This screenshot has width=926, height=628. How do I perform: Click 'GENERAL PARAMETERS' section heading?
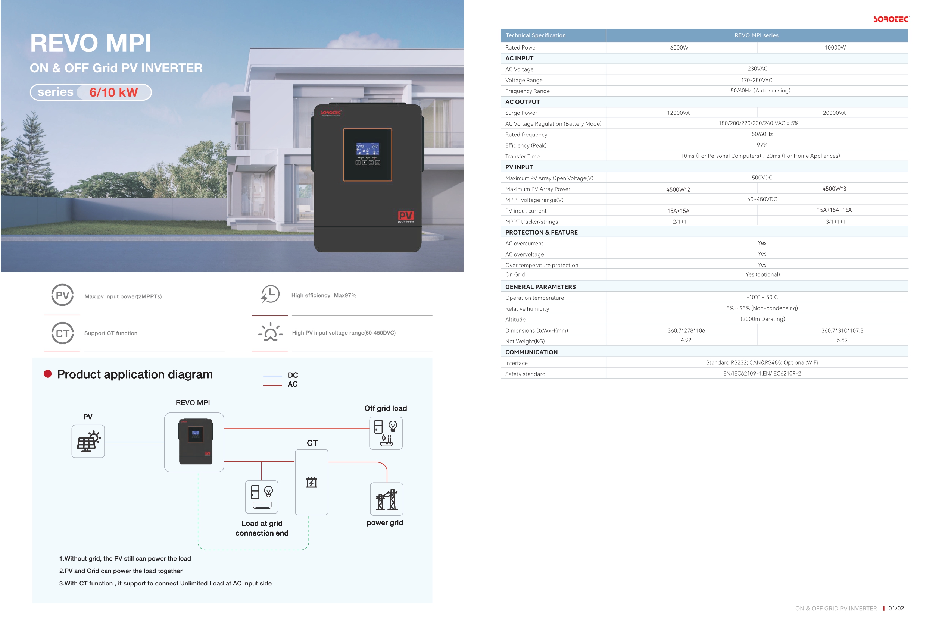[540, 287]
